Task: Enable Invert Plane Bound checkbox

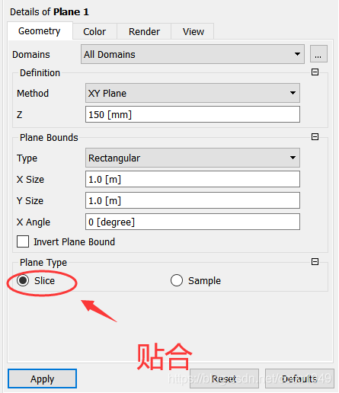Action: [23, 241]
